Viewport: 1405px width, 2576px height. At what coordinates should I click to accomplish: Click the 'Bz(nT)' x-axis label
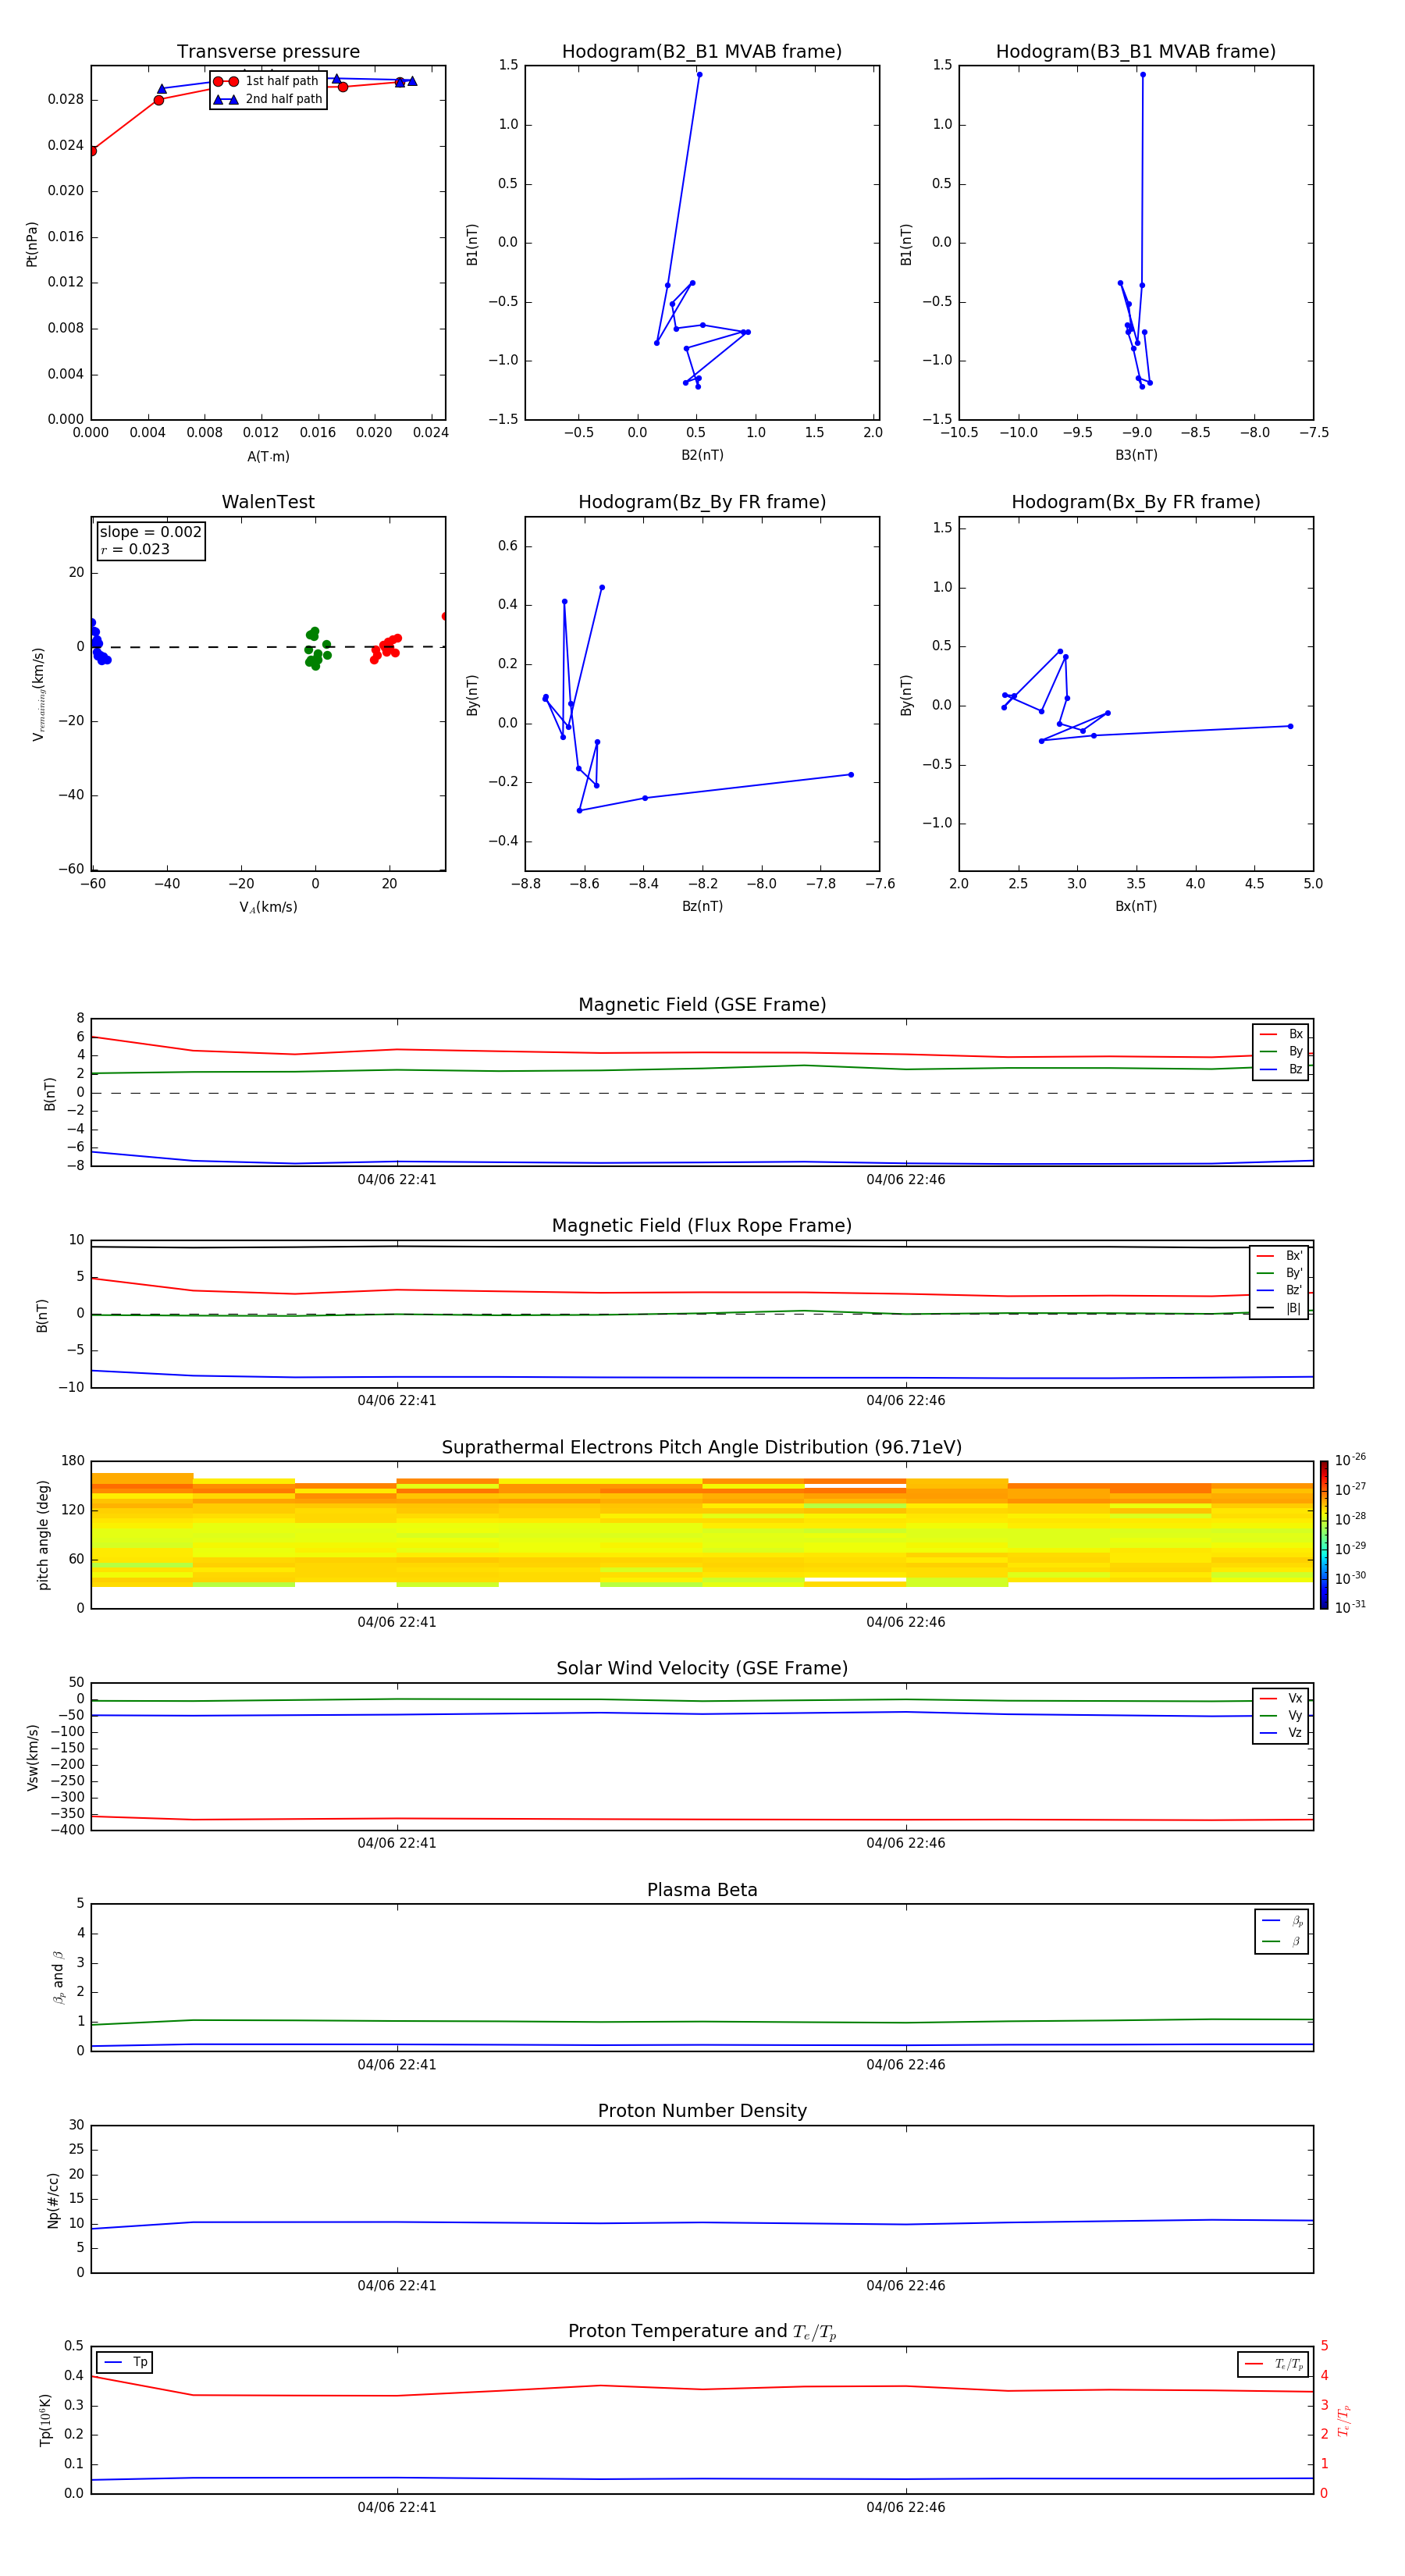click(702, 907)
